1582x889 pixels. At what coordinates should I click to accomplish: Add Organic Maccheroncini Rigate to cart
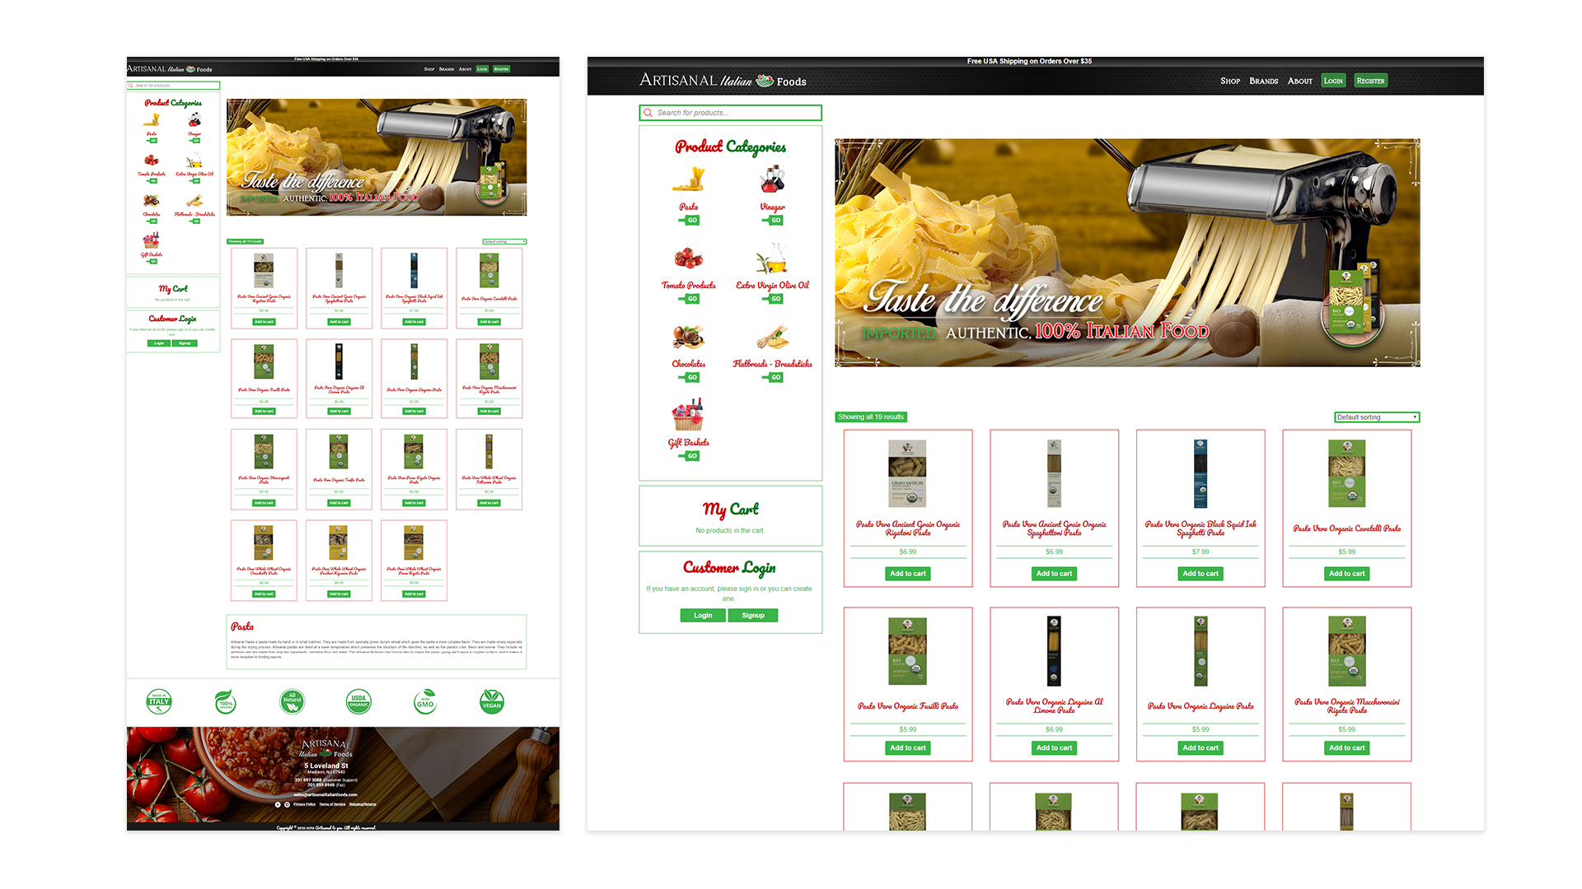point(1346,748)
